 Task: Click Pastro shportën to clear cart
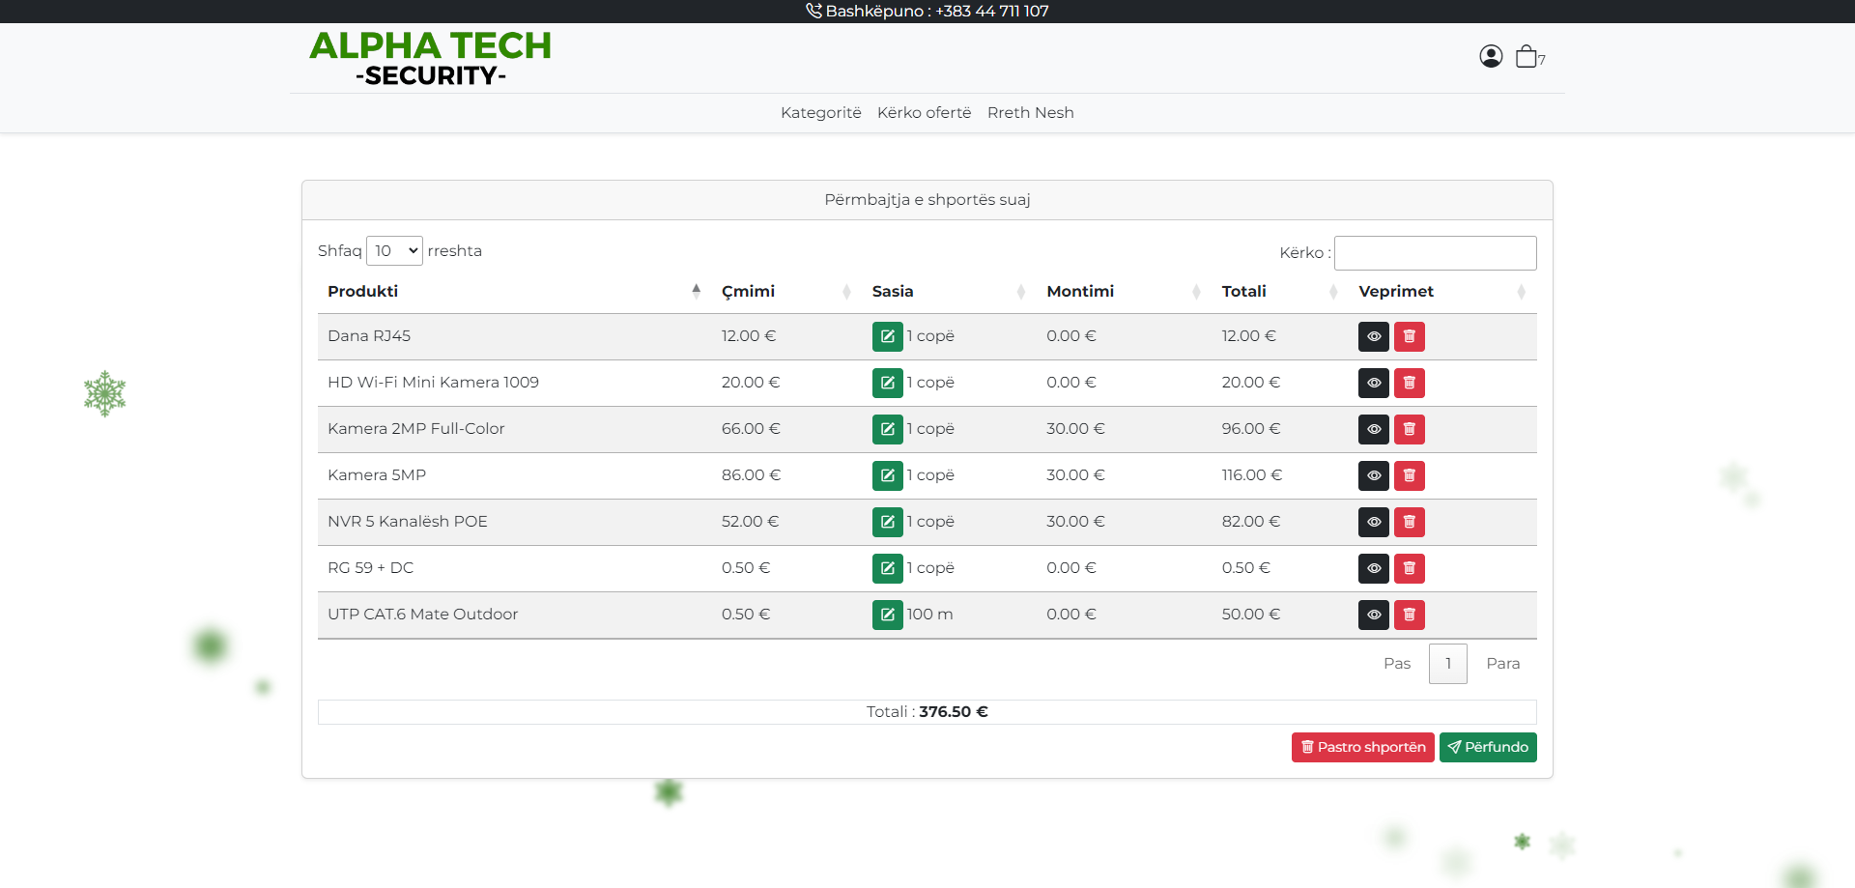click(1362, 747)
